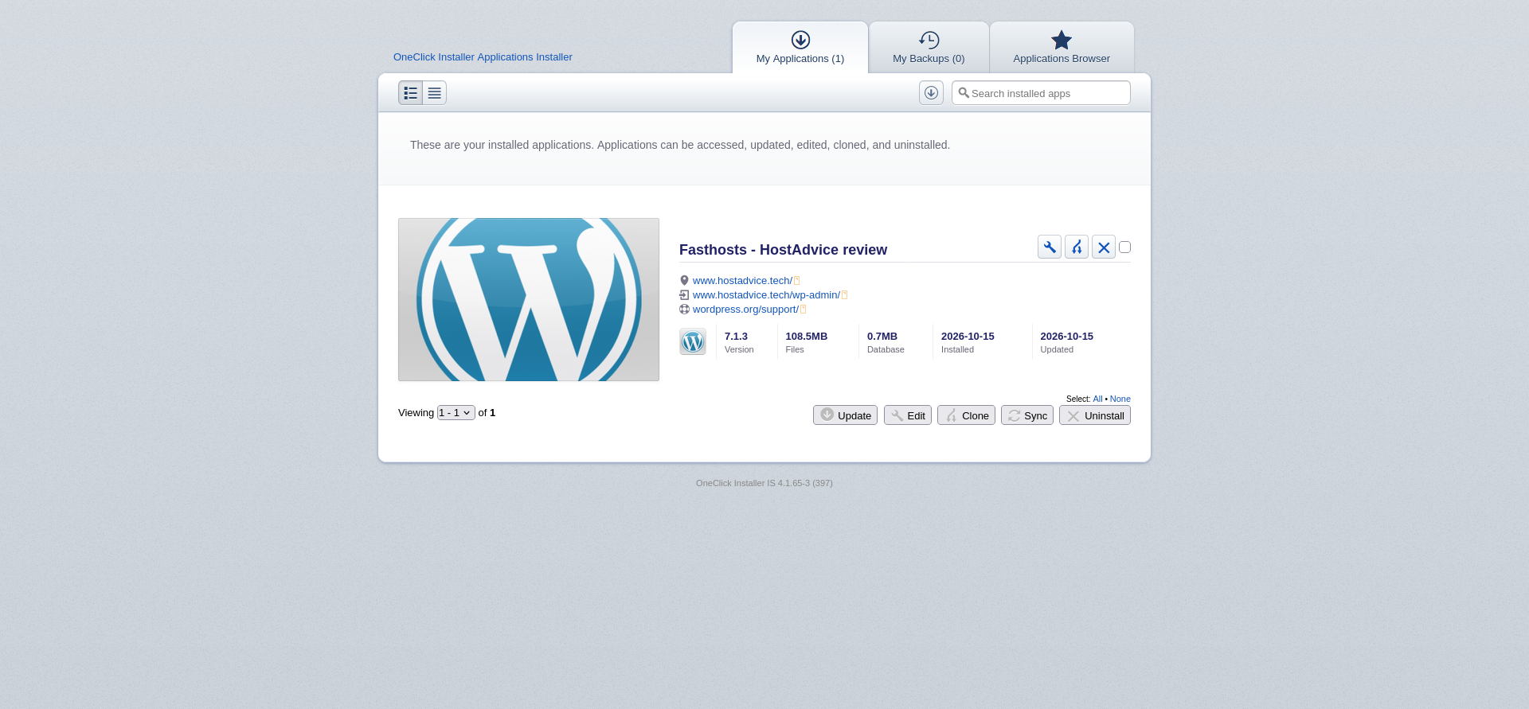Open www.hostadvice.tech/wp-admin/ link
The height and width of the screenshot is (709, 1529).
pyautogui.click(x=766, y=295)
